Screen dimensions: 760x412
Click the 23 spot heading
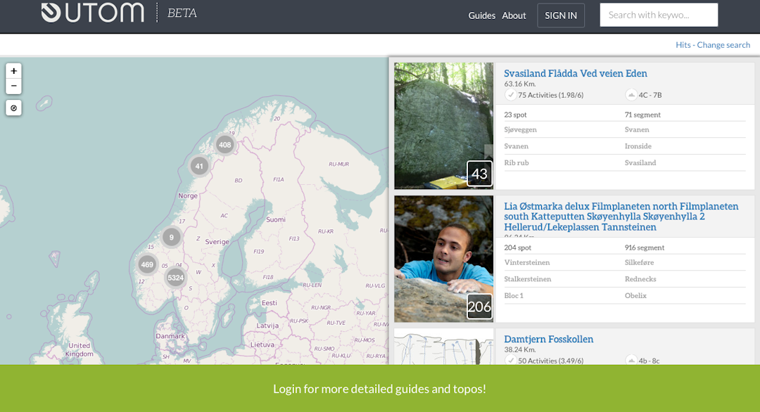[514, 115]
